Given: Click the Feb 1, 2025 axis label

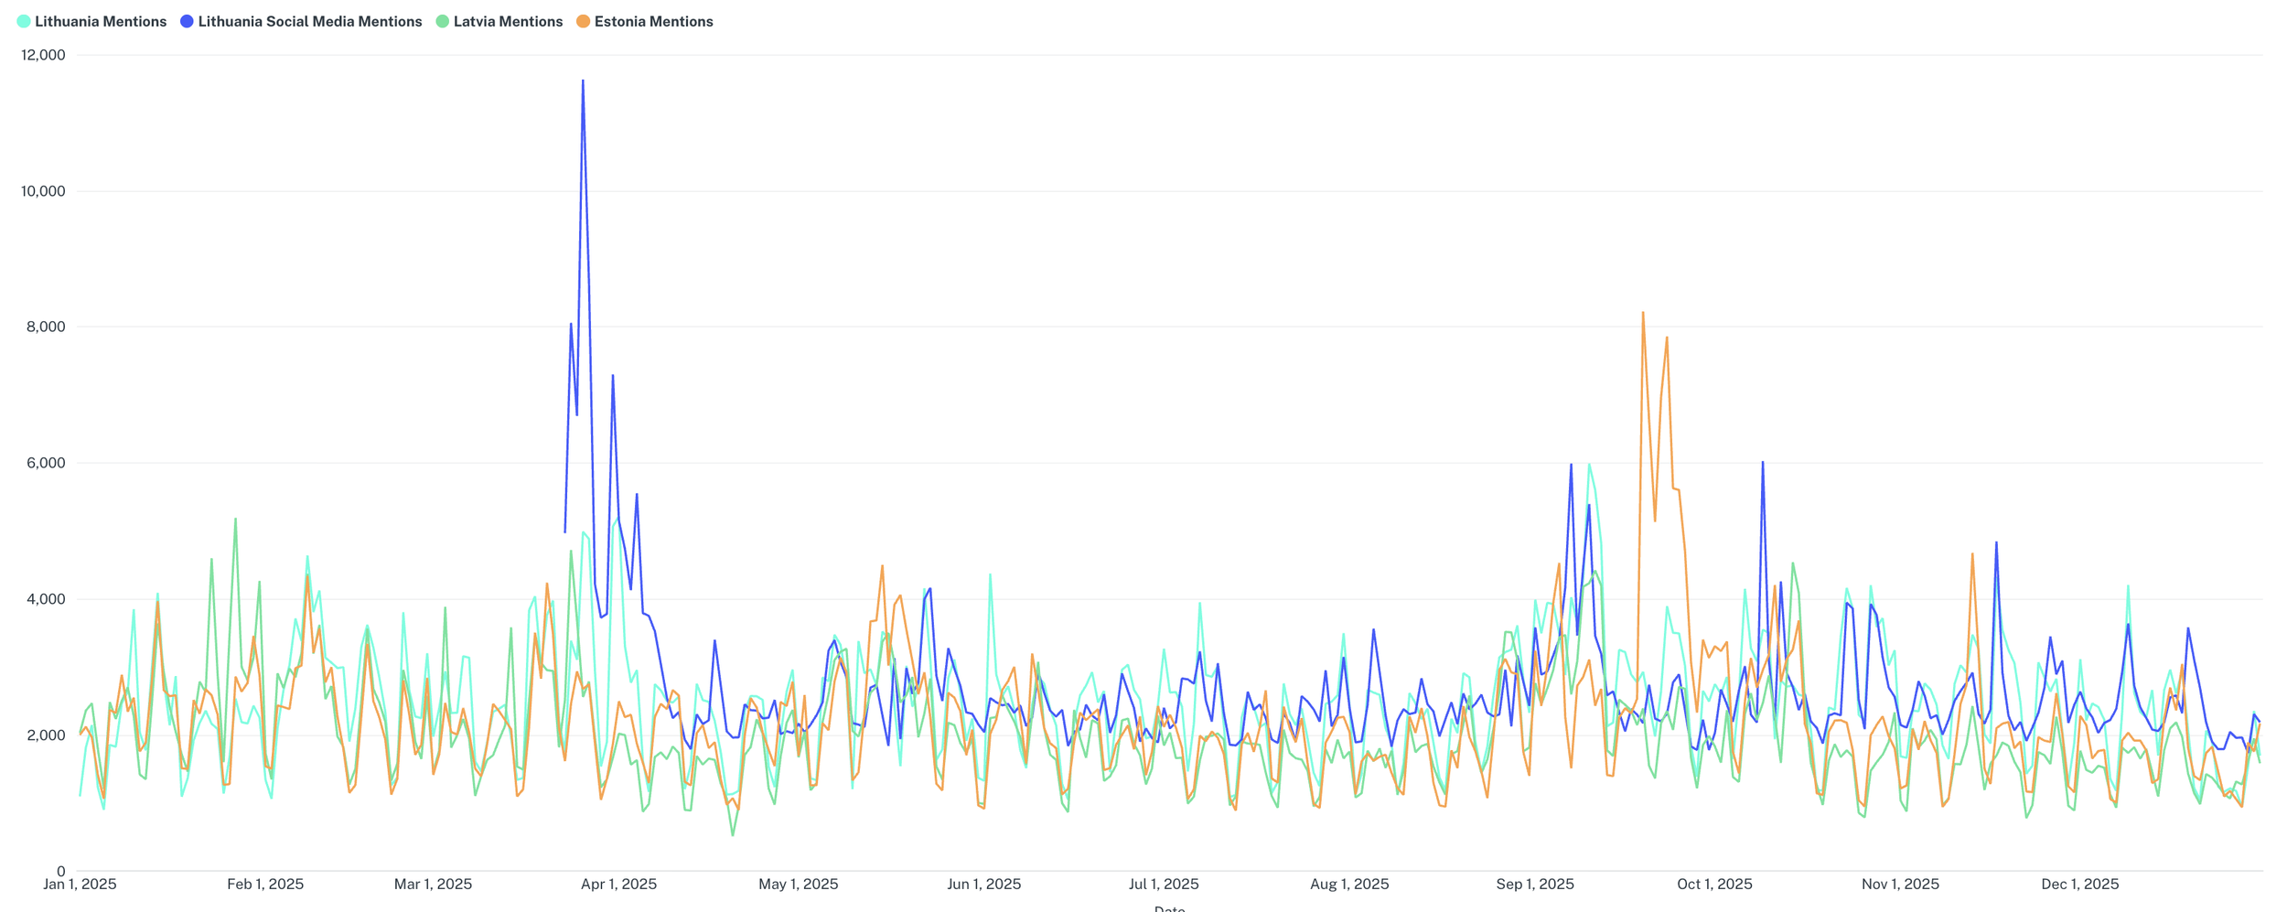Looking at the screenshot, I should 265,884.
